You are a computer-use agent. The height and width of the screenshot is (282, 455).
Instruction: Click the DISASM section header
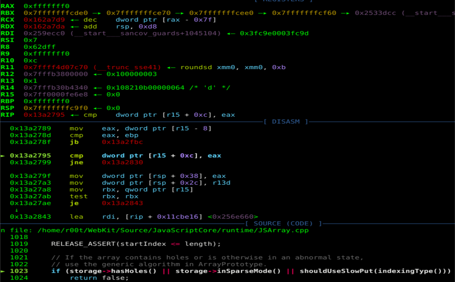(286, 122)
